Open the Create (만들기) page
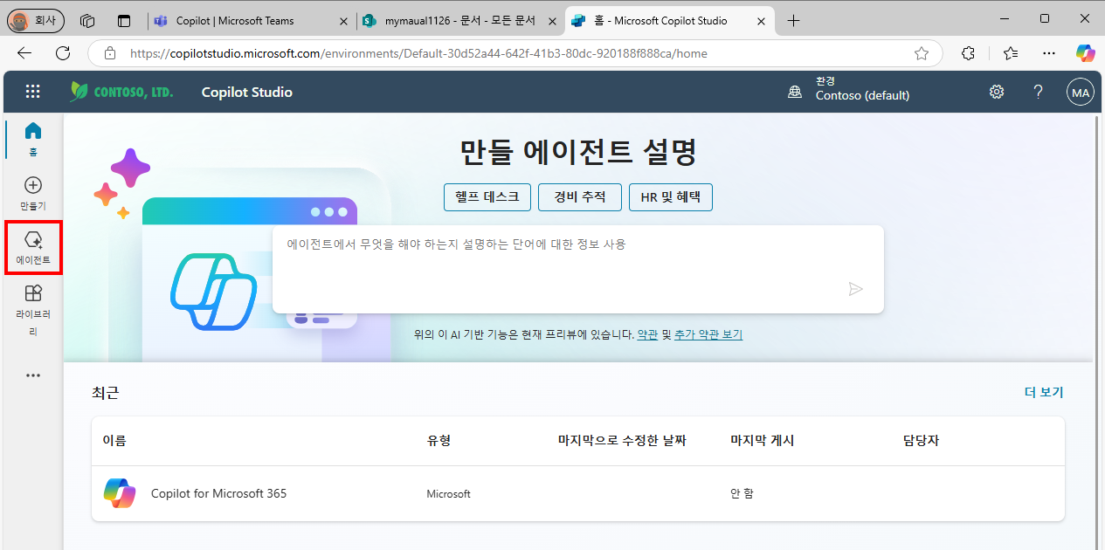The width and height of the screenshot is (1105, 550). point(33,193)
